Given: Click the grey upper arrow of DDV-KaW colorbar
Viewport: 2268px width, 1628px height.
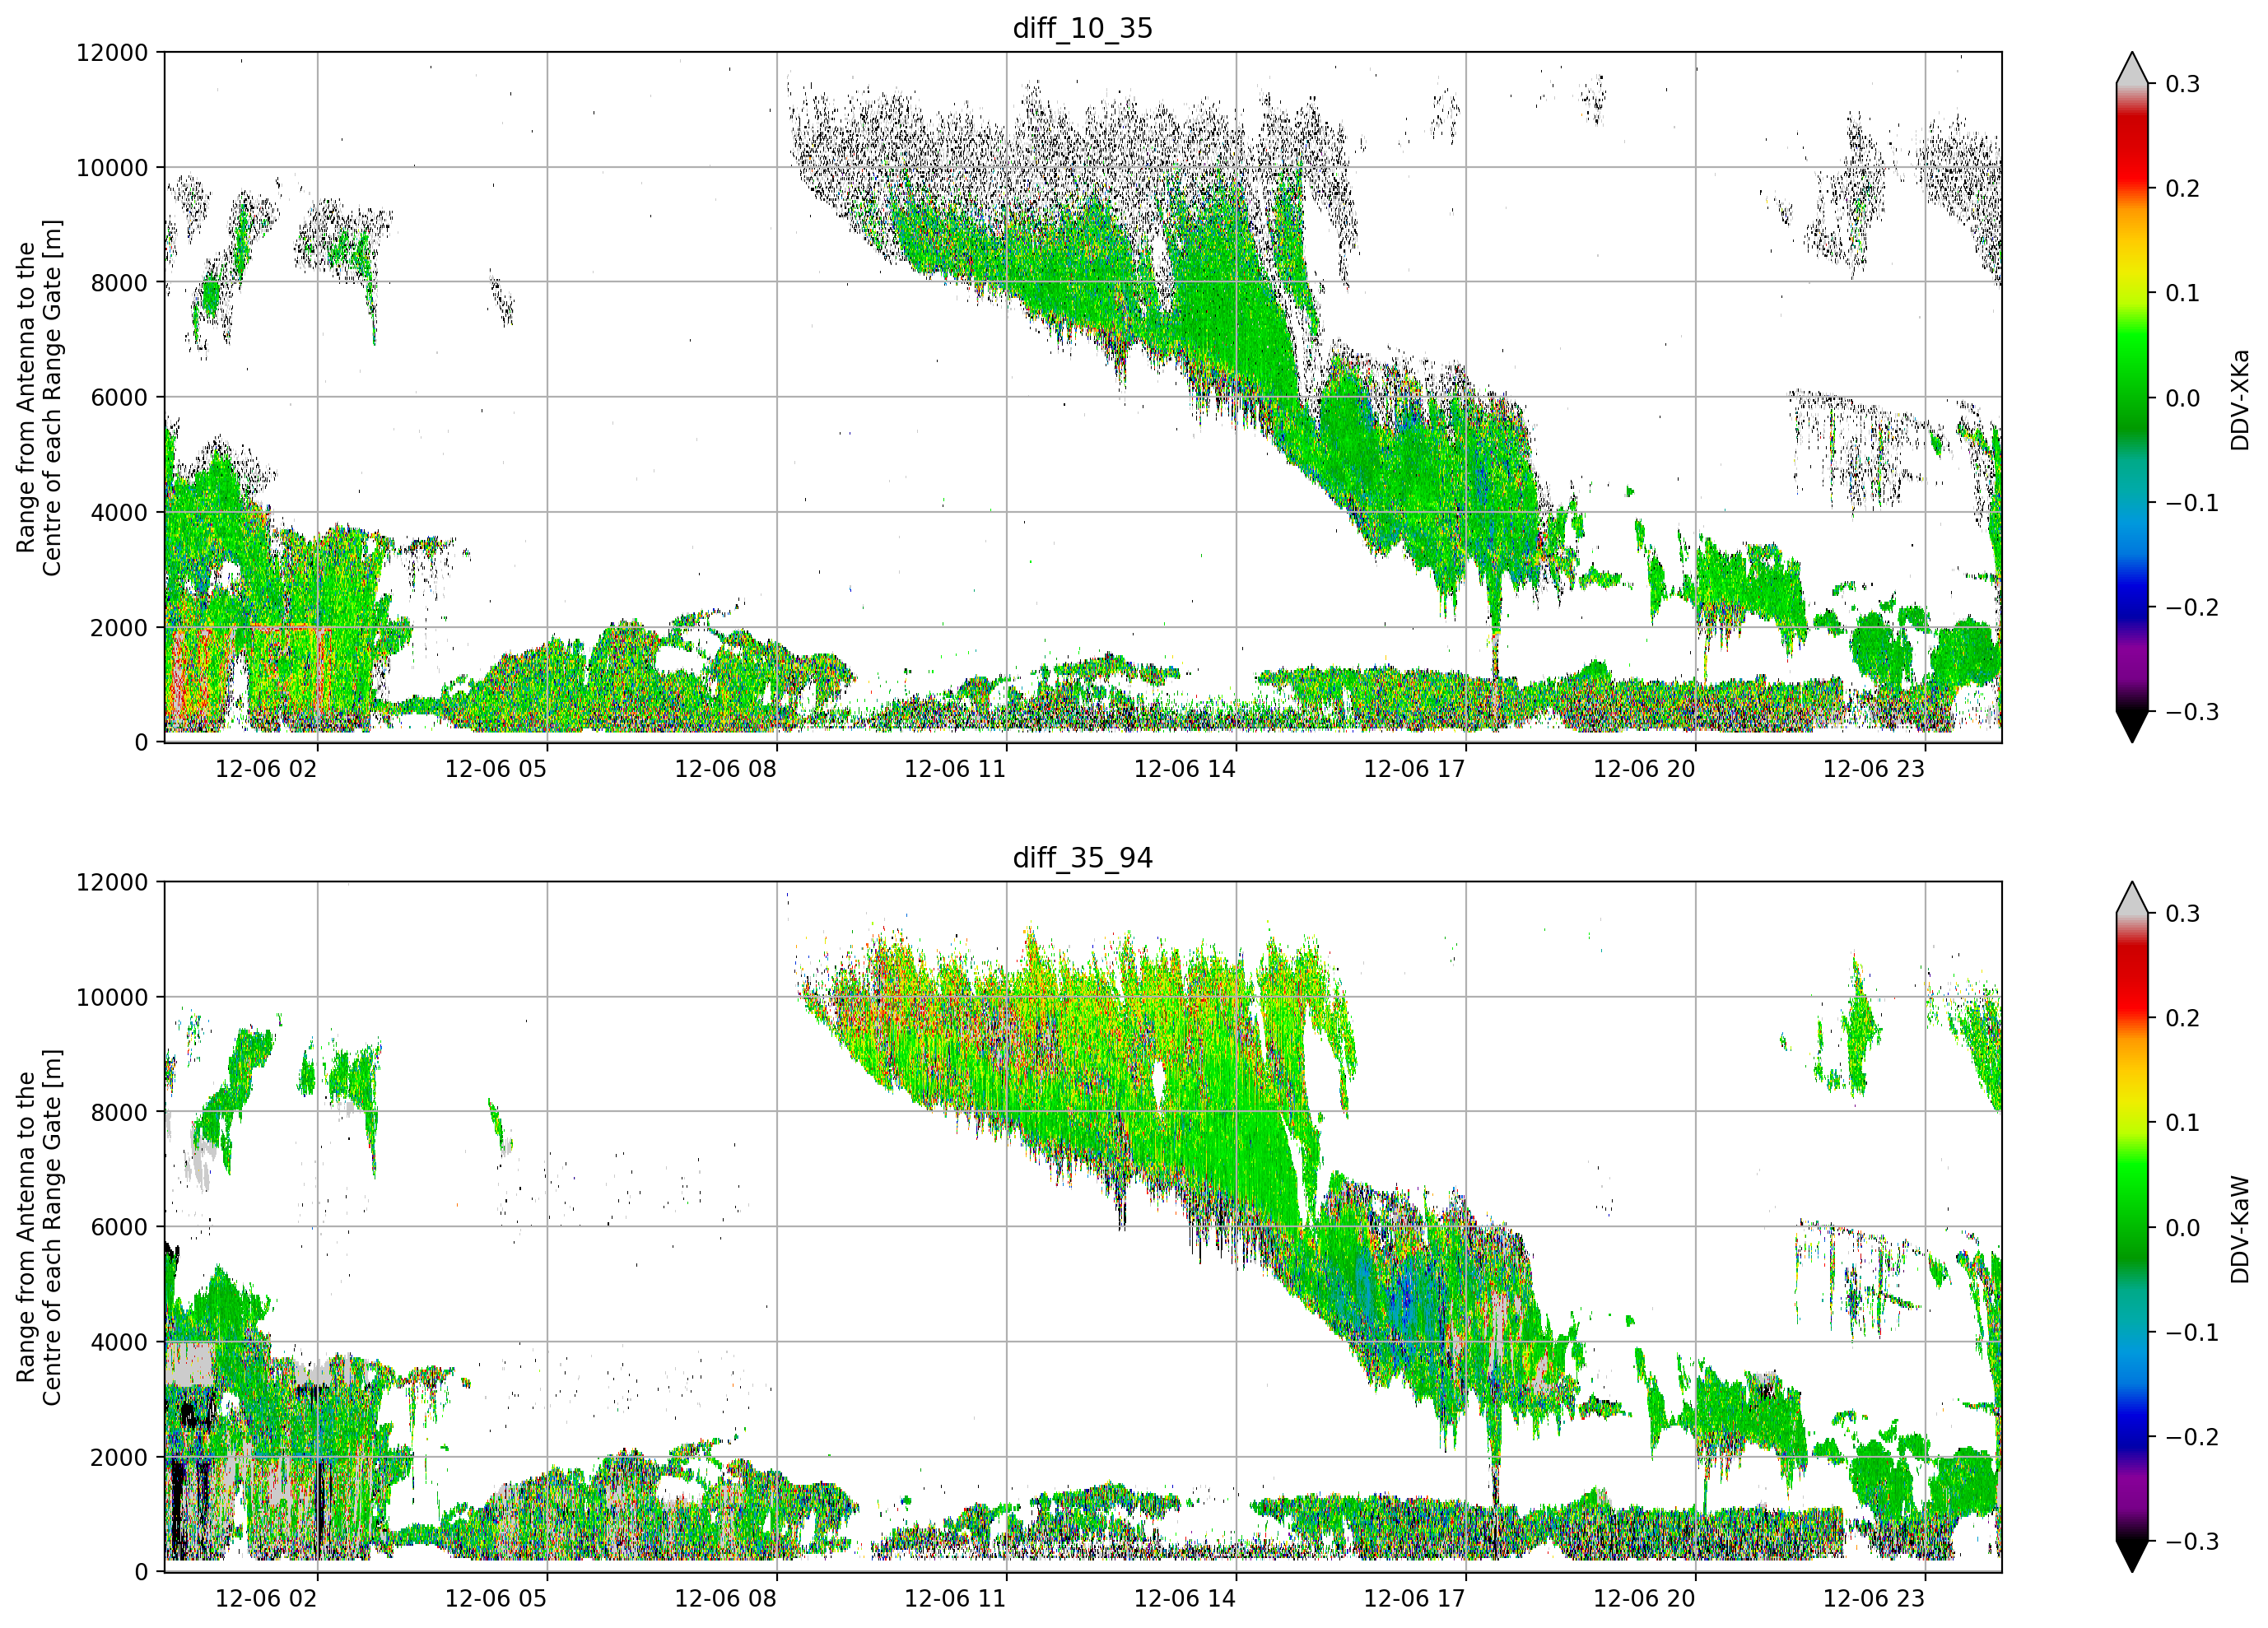Looking at the screenshot, I should [x=2132, y=900].
